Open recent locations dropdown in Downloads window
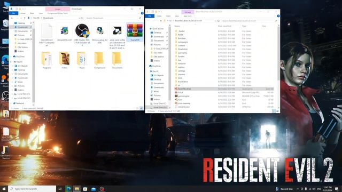342x192 pixels. (x=21, y=18)
